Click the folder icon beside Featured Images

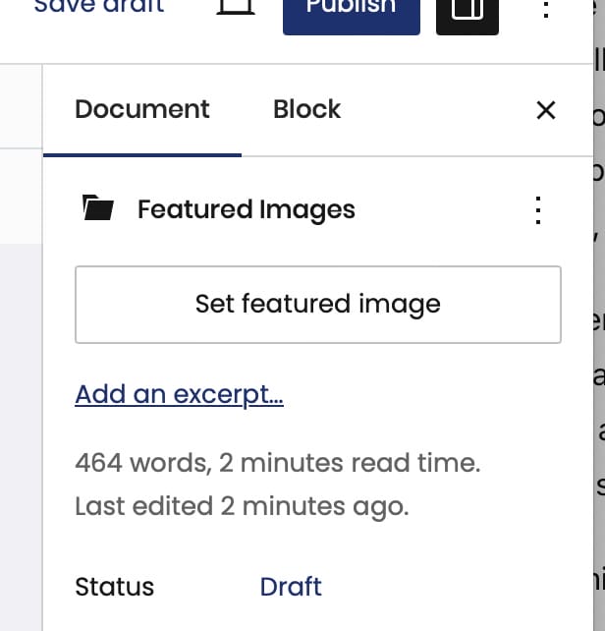[98, 207]
